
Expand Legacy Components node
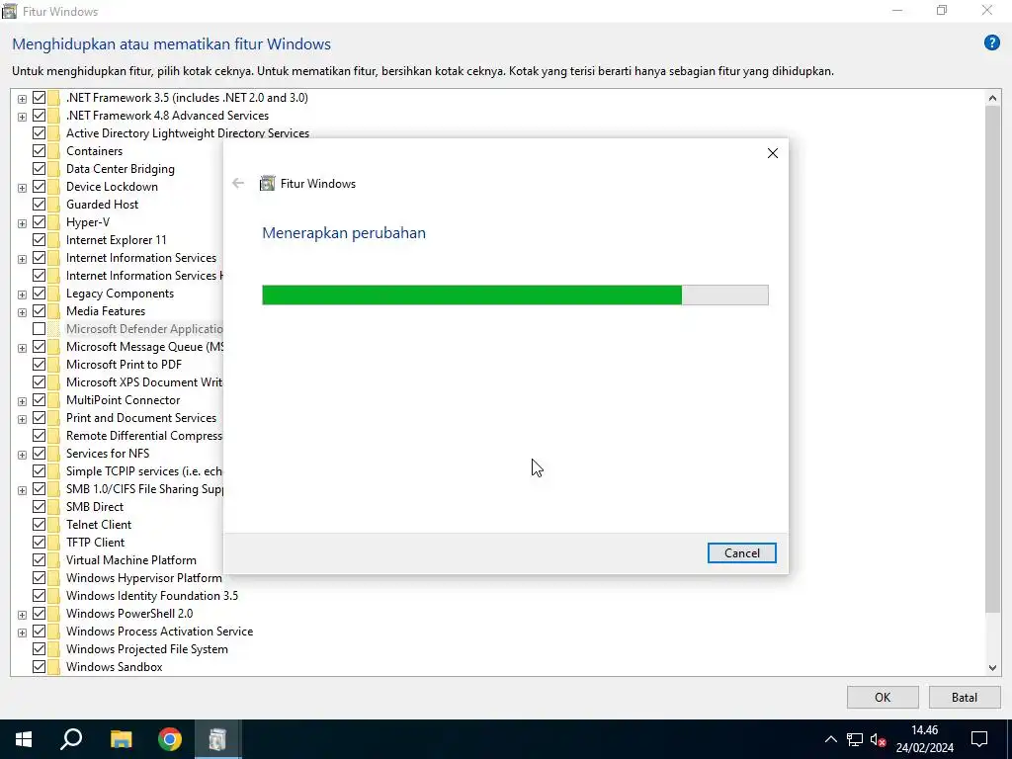(22, 295)
